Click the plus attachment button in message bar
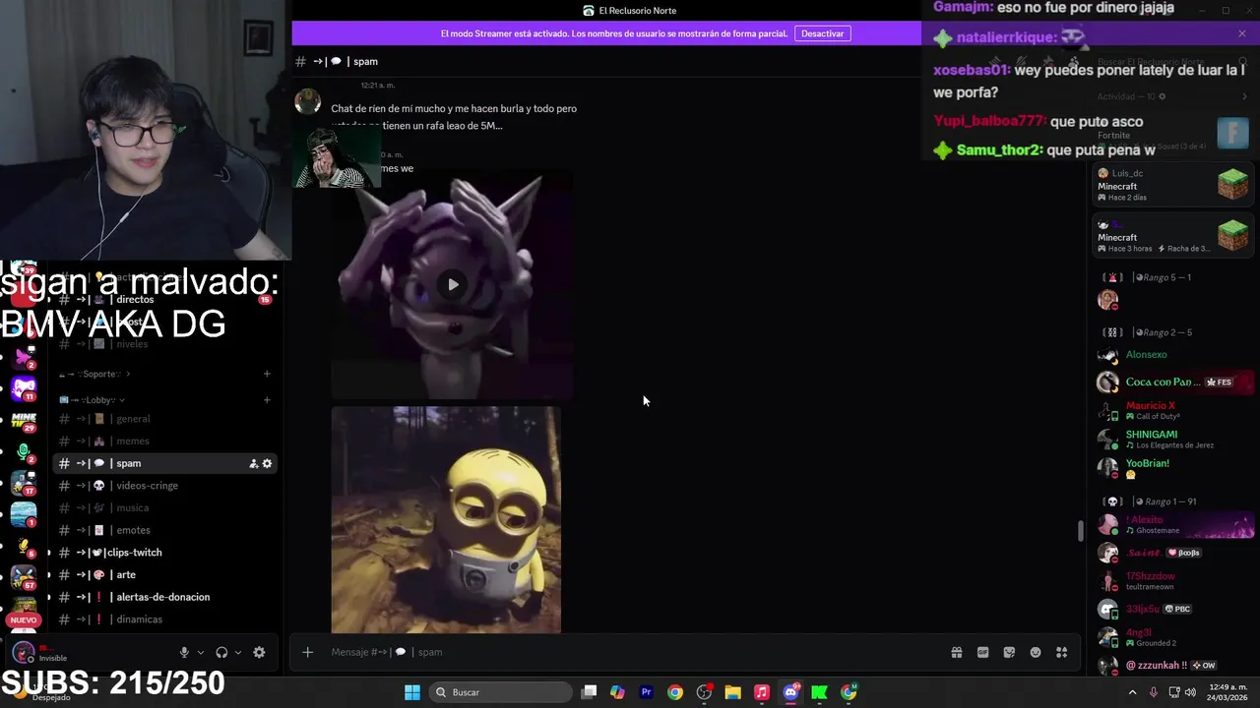 [307, 652]
